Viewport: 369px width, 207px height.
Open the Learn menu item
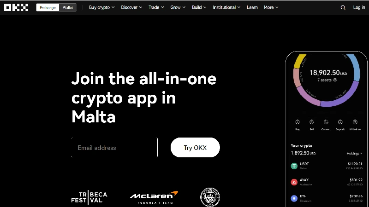[x=252, y=7]
